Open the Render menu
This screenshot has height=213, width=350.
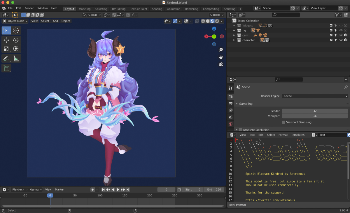click(29, 8)
